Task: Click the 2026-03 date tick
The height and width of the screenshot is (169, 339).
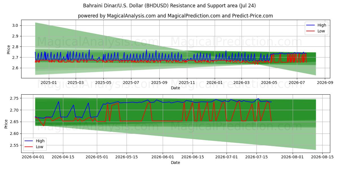Action: pos(241,83)
